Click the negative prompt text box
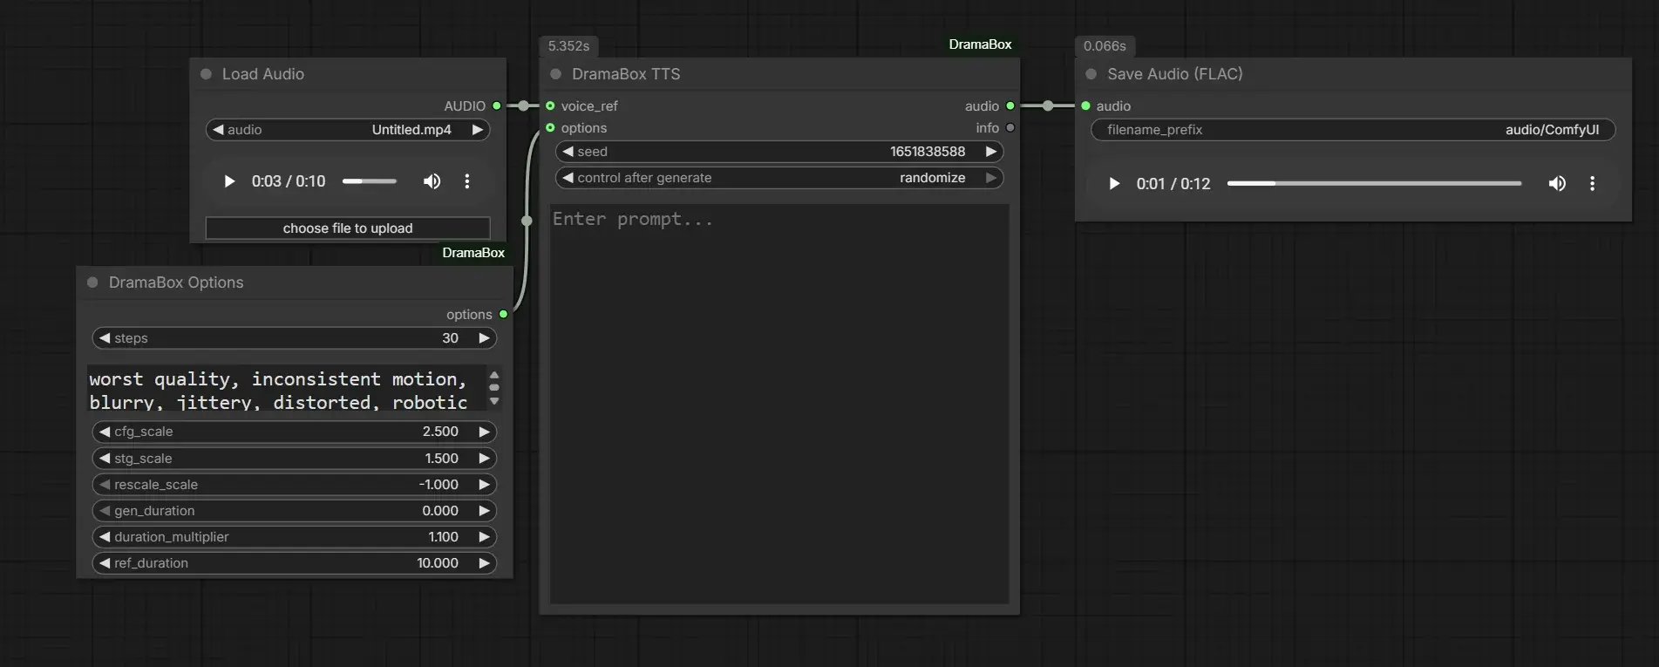1659x667 pixels. click(x=288, y=388)
